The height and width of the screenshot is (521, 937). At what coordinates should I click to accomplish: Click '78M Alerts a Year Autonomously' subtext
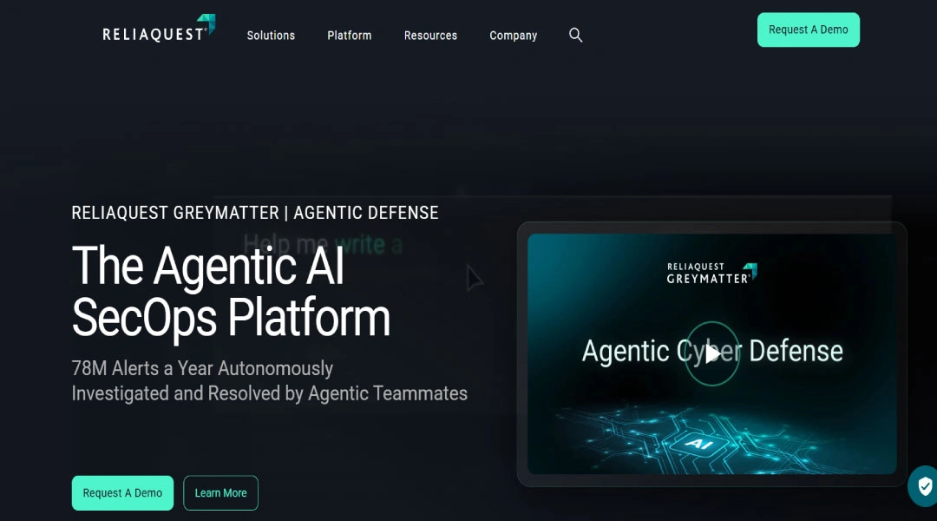click(202, 368)
